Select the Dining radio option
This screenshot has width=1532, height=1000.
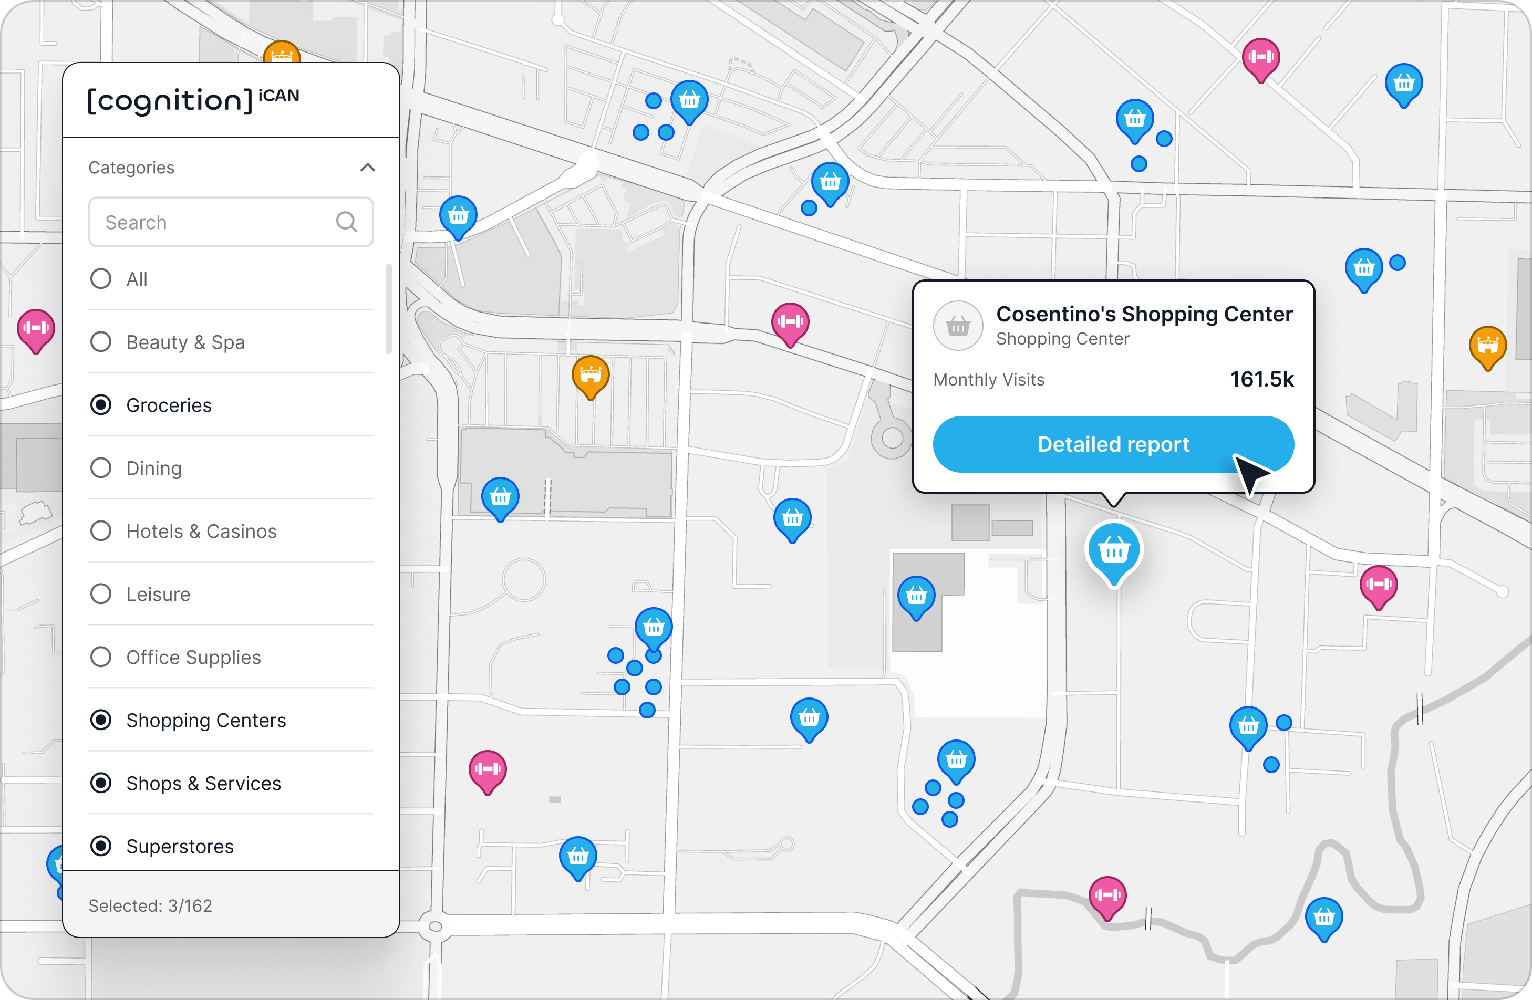100,468
